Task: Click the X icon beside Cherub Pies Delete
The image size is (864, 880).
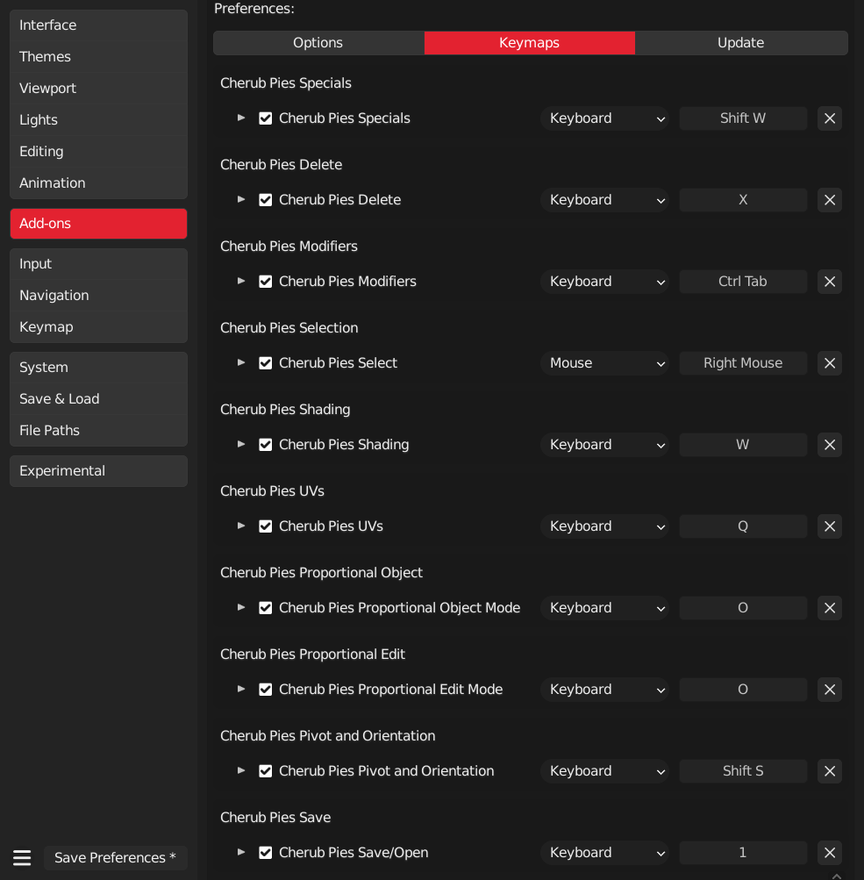Action: pos(830,200)
